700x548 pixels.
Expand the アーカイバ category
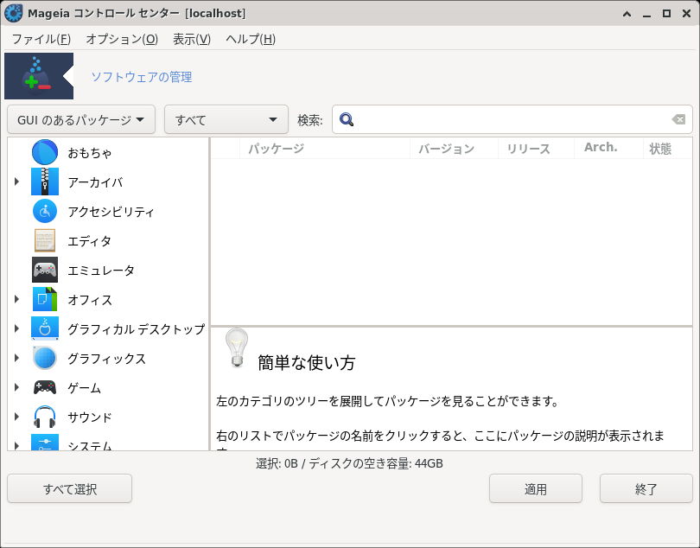(16, 182)
